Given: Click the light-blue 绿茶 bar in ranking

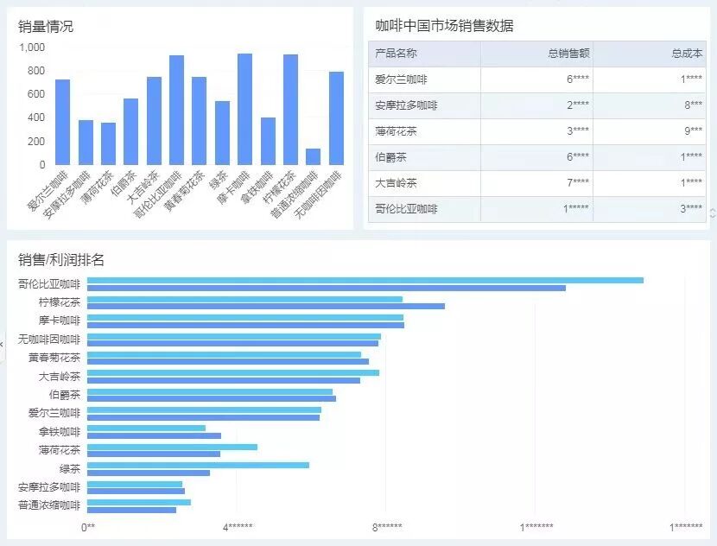Looking at the screenshot, I should (x=198, y=466).
